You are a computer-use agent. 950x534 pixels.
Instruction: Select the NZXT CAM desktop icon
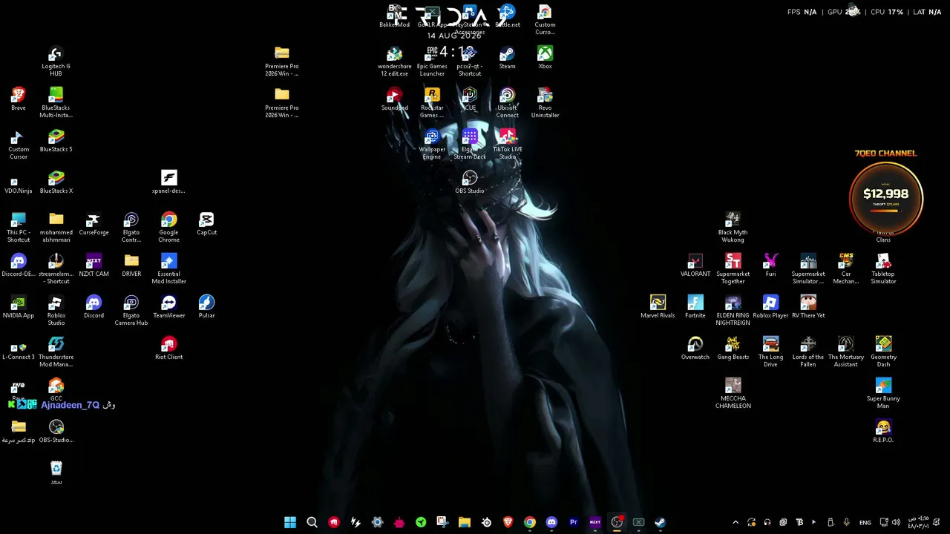pyautogui.click(x=94, y=266)
